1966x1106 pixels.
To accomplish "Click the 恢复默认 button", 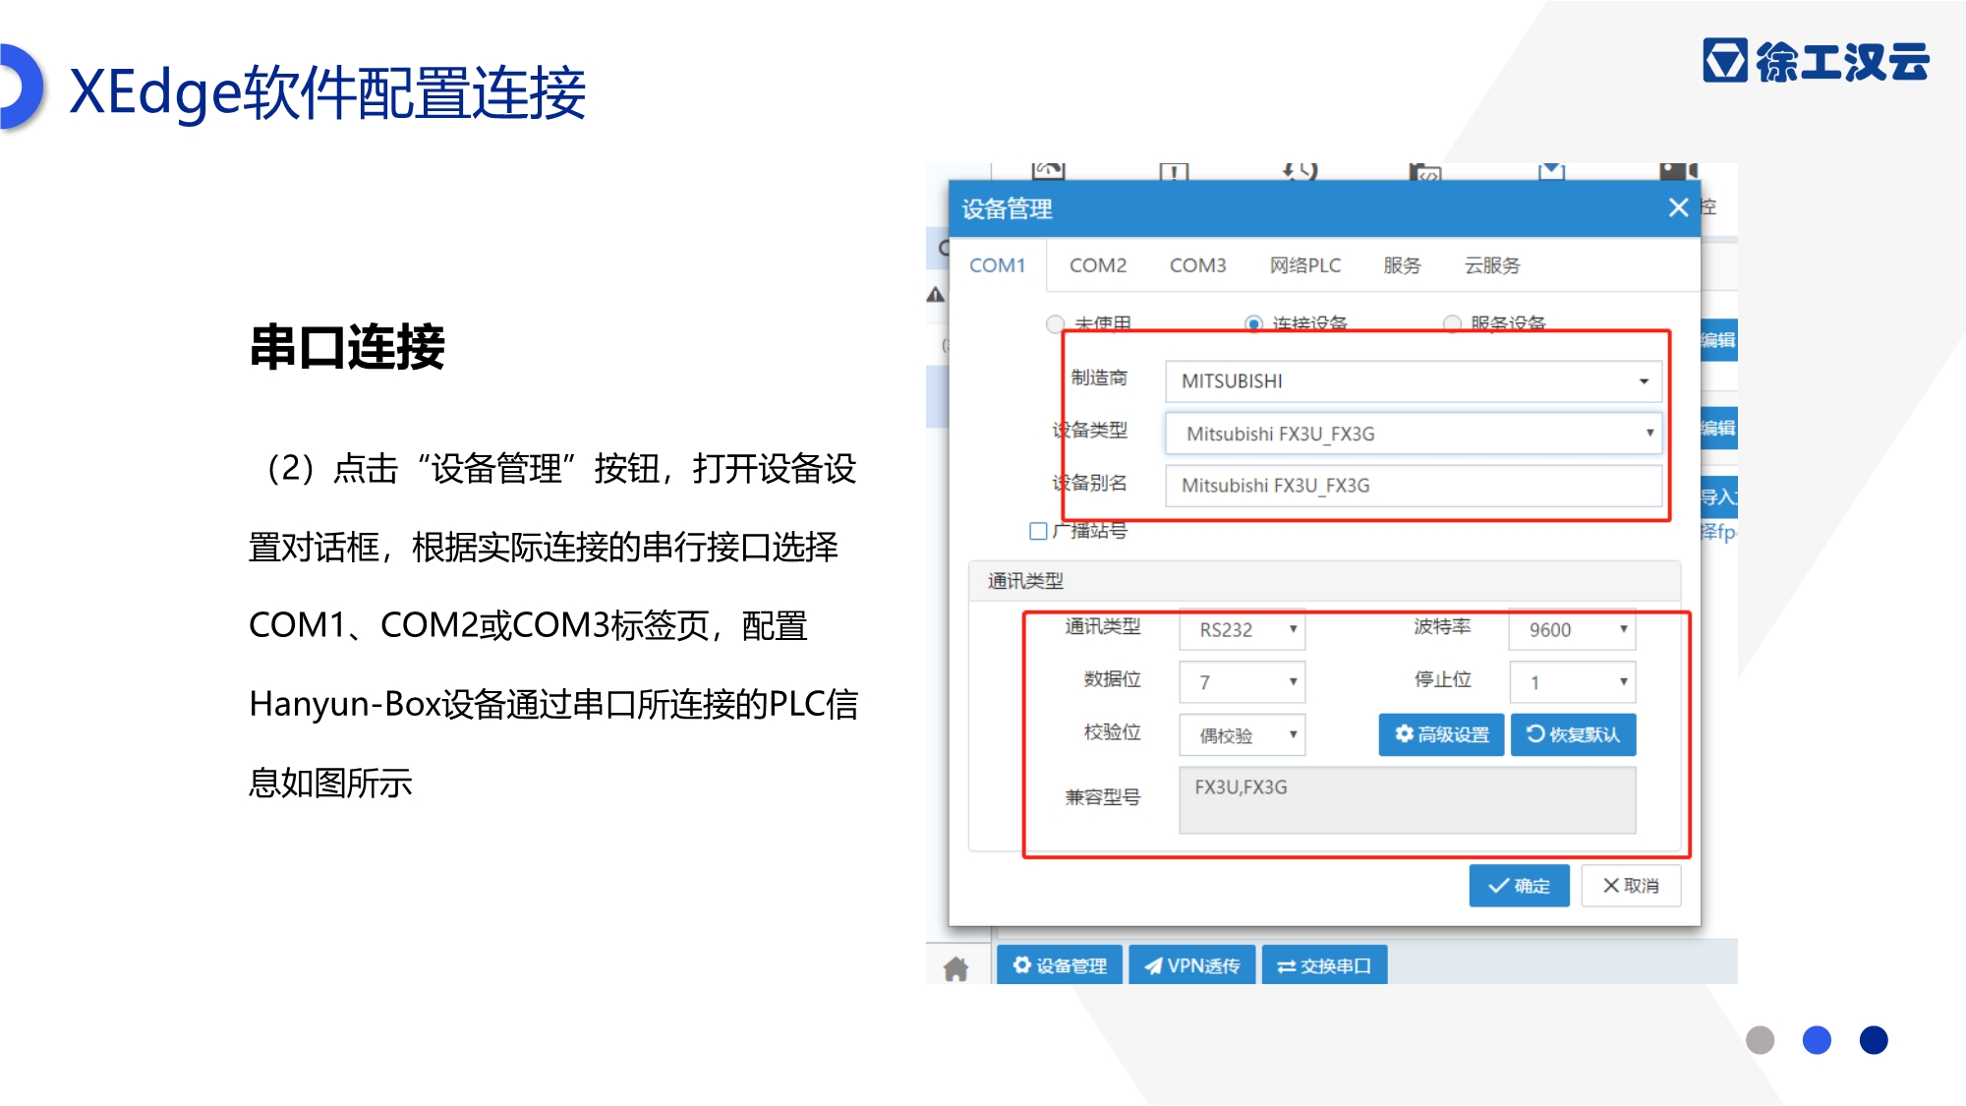I will [1573, 734].
